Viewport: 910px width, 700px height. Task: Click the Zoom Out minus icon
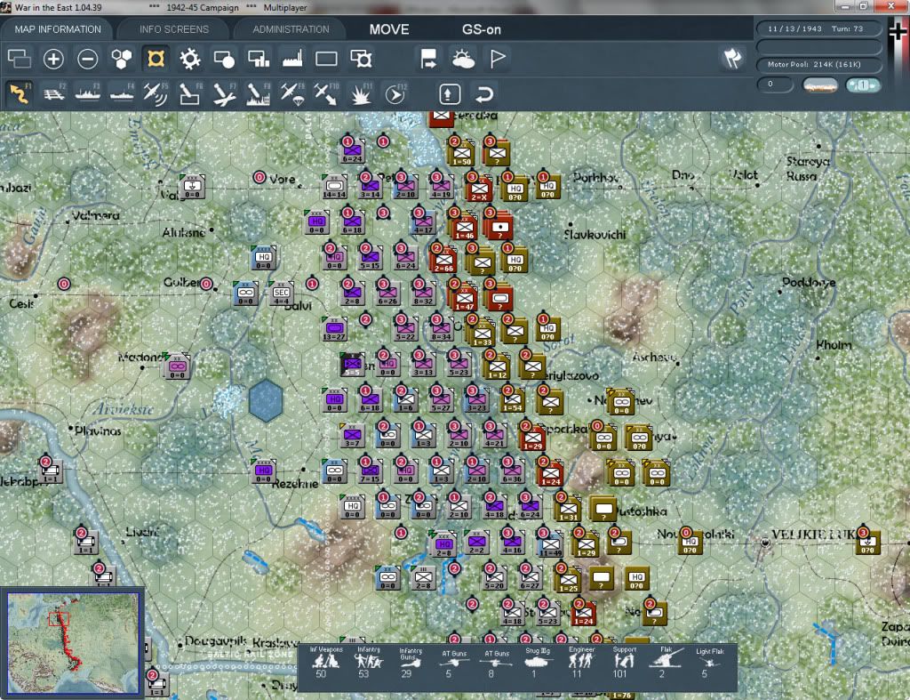[88, 59]
